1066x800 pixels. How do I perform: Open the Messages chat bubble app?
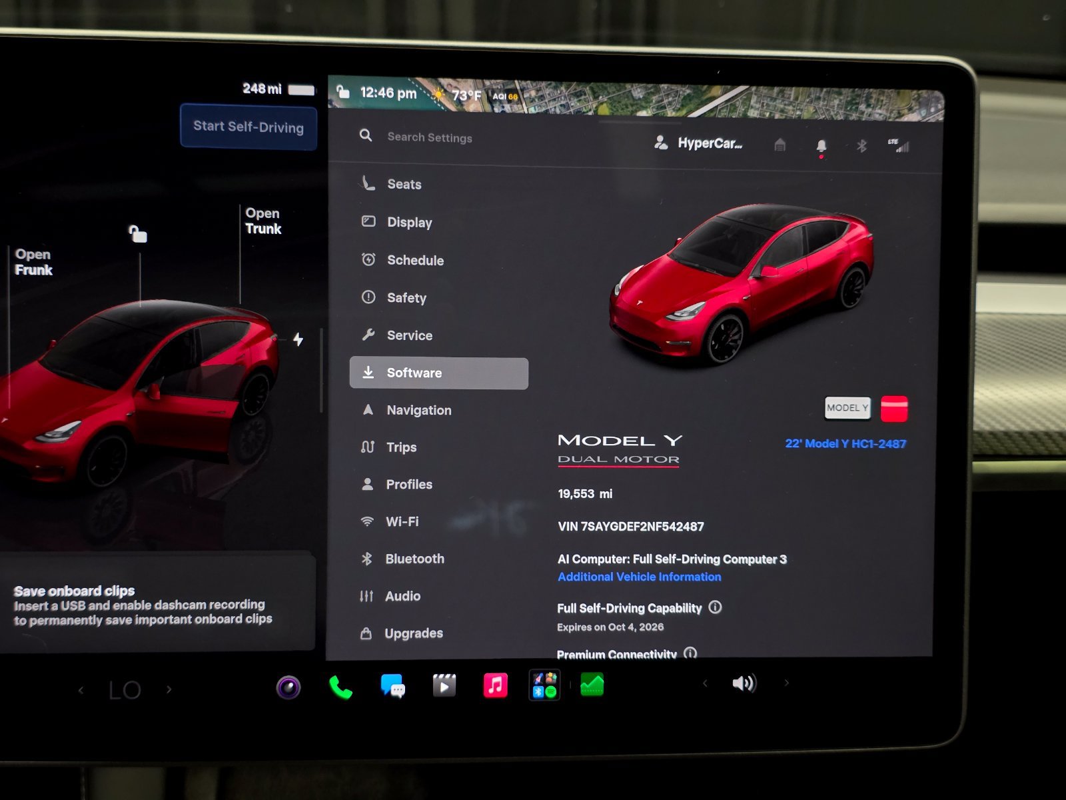point(392,686)
